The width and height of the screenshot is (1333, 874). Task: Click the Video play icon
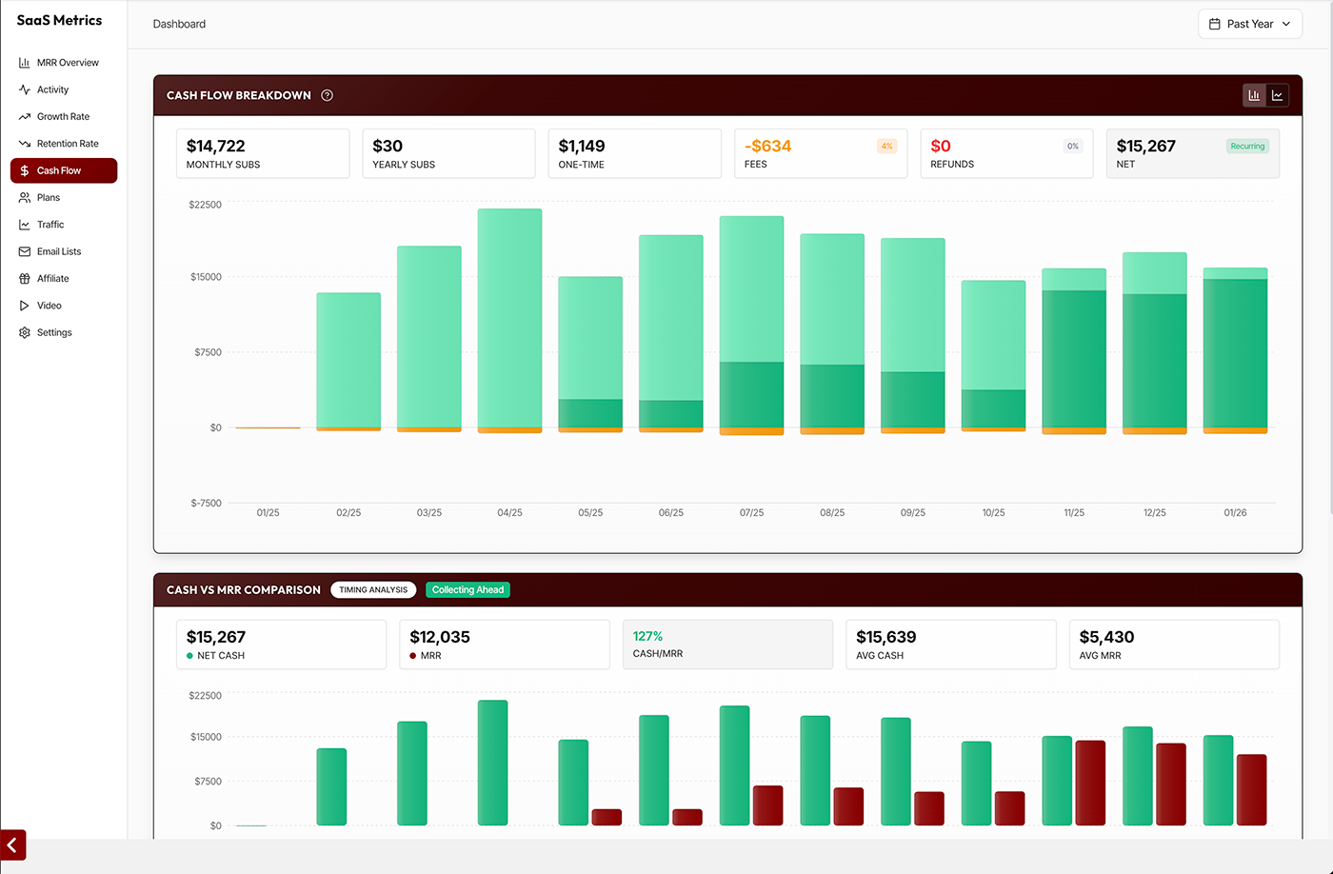coord(25,306)
